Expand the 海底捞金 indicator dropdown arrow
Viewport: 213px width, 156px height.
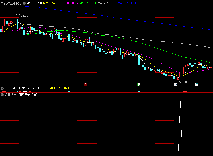tap(2, 95)
